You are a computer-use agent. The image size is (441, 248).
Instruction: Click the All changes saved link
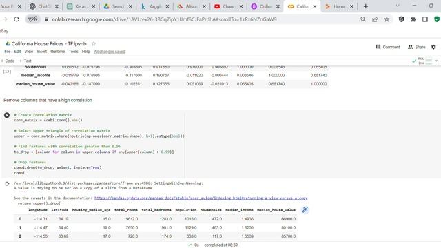point(110,52)
